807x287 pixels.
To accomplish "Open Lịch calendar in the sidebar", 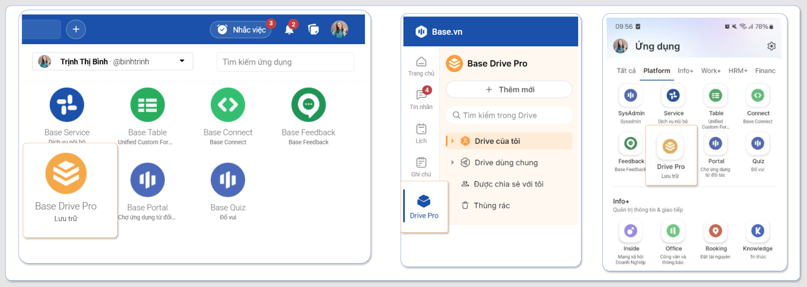I will pos(421,133).
